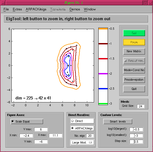Viewport: 153px width, 152px height.
Task: Open the greyed-out Transients menu
Action: tap(58, 9)
